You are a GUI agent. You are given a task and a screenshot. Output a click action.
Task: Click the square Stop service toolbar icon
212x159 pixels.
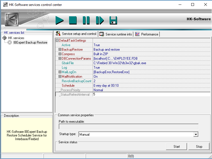click(x=73, y=21)
